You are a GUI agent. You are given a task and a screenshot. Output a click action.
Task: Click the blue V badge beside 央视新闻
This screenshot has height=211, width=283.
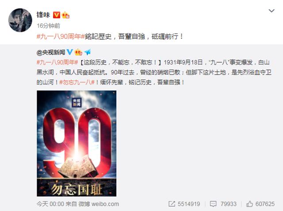69,52
